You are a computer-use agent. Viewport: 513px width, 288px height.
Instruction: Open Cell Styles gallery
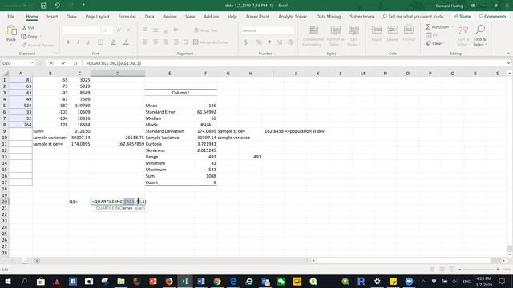tap(353, 35)
